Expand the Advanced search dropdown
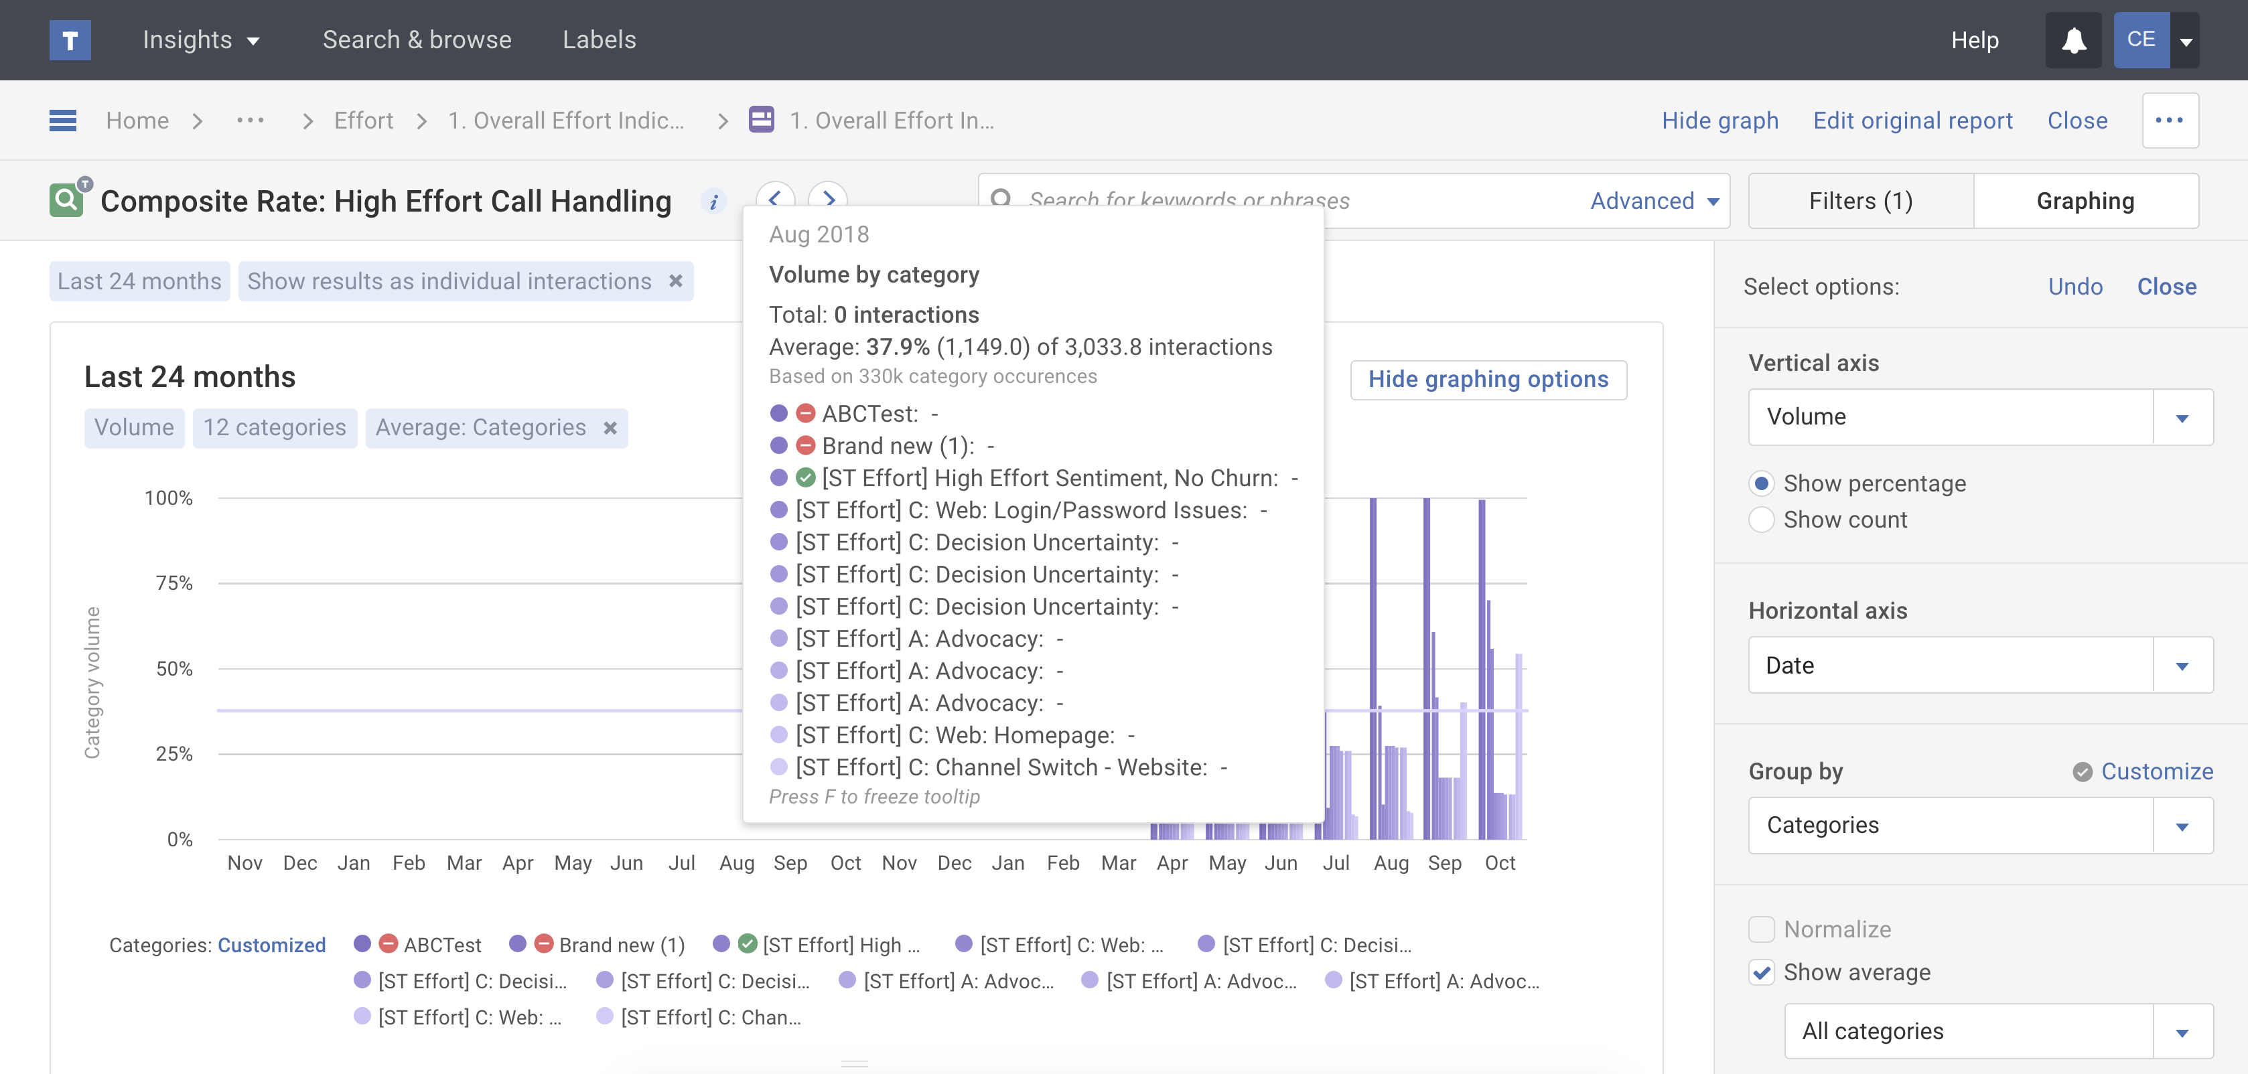The image size is (2248, 1074). (x=1655, y=202)
